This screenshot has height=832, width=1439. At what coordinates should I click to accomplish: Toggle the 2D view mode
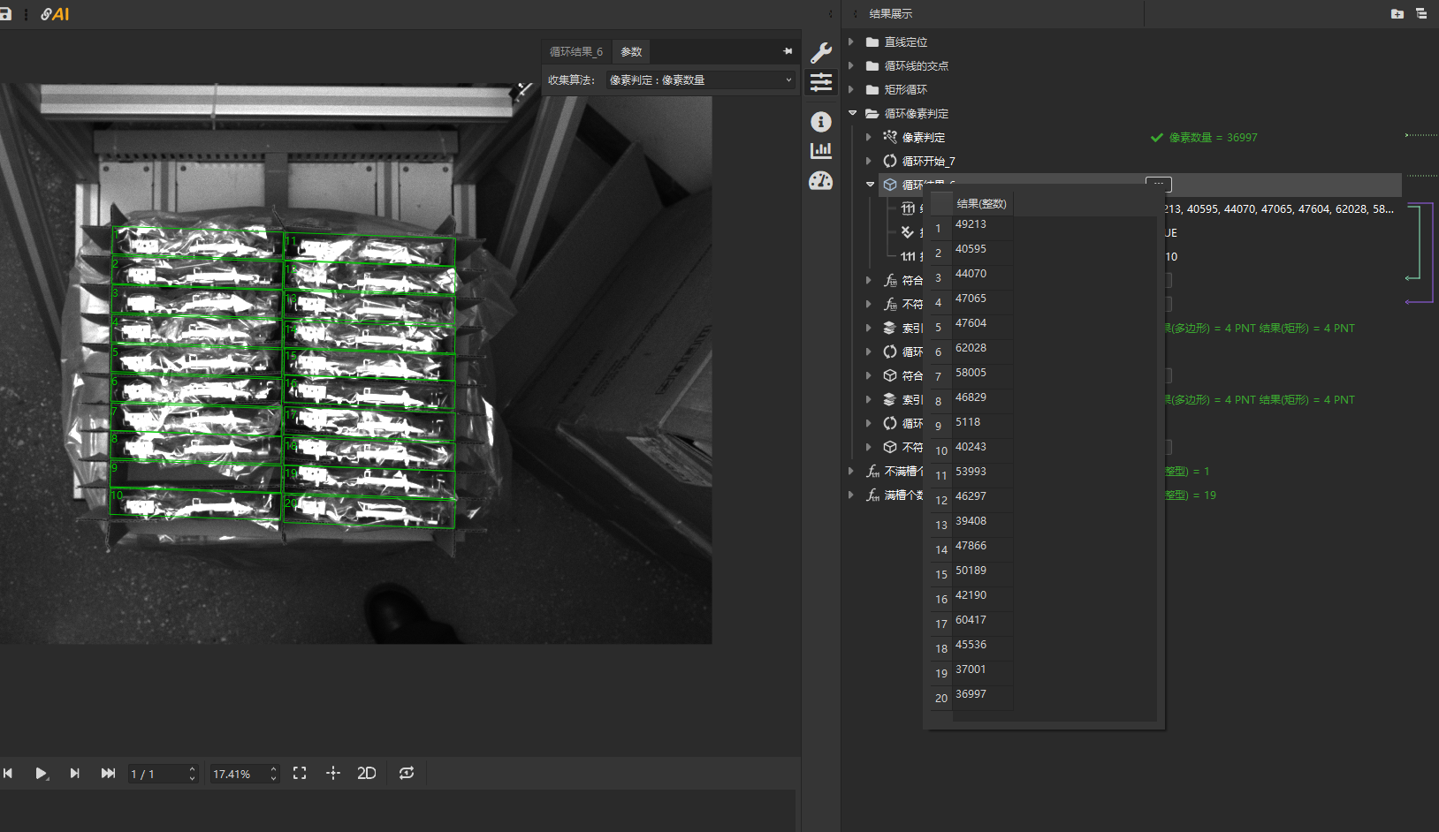click(x=366, y=774)
